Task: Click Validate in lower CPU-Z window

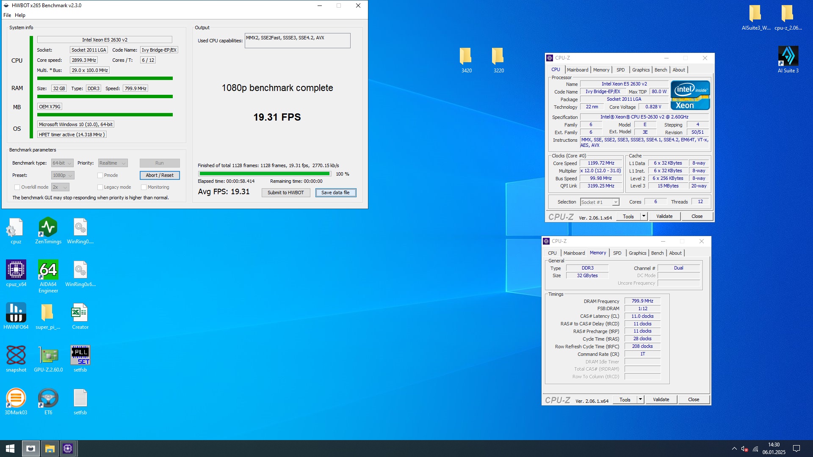Action: 661,399
